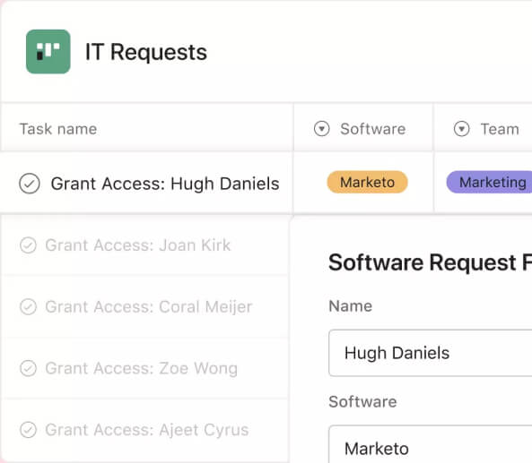Click the Name field containing Hugh Daniels
532x463 pixels.
(431, 353)
